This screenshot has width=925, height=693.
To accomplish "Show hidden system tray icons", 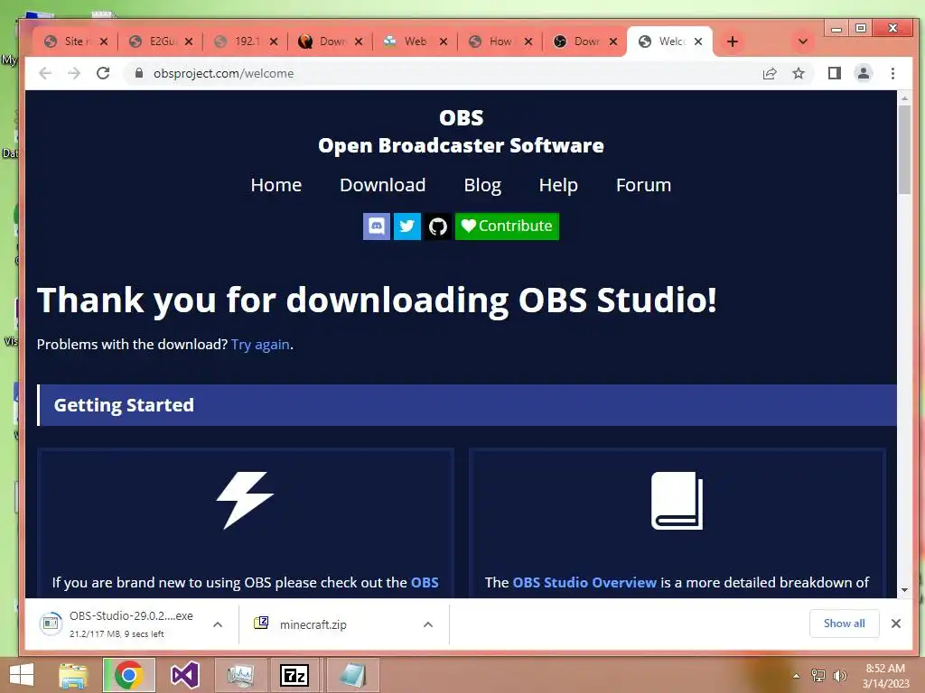I will tap(797, 676).
